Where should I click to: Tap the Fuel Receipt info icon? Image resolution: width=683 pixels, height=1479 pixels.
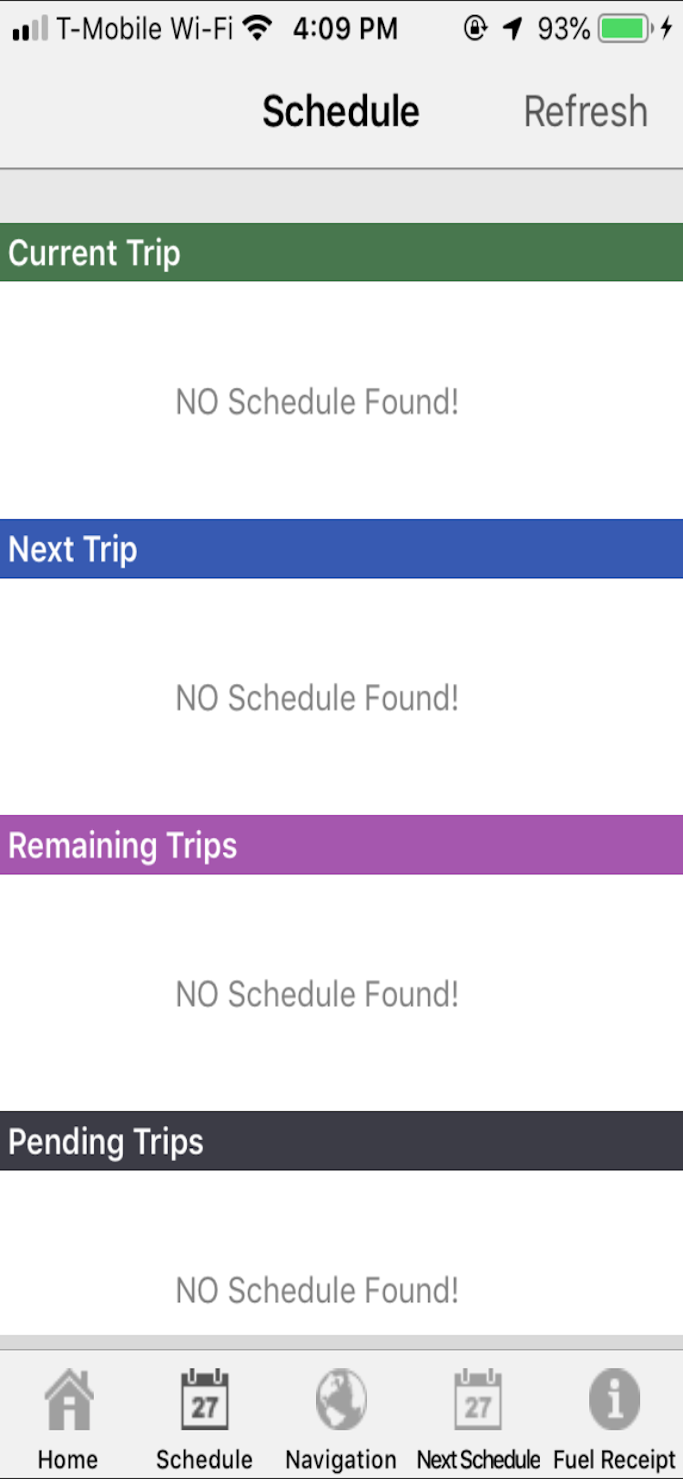point(614,1399)
